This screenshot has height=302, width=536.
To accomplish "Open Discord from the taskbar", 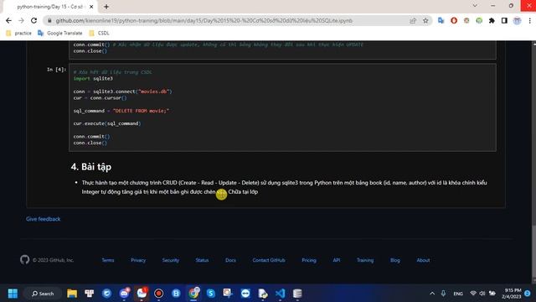I will pyautogui.click(x=124, y=294).
